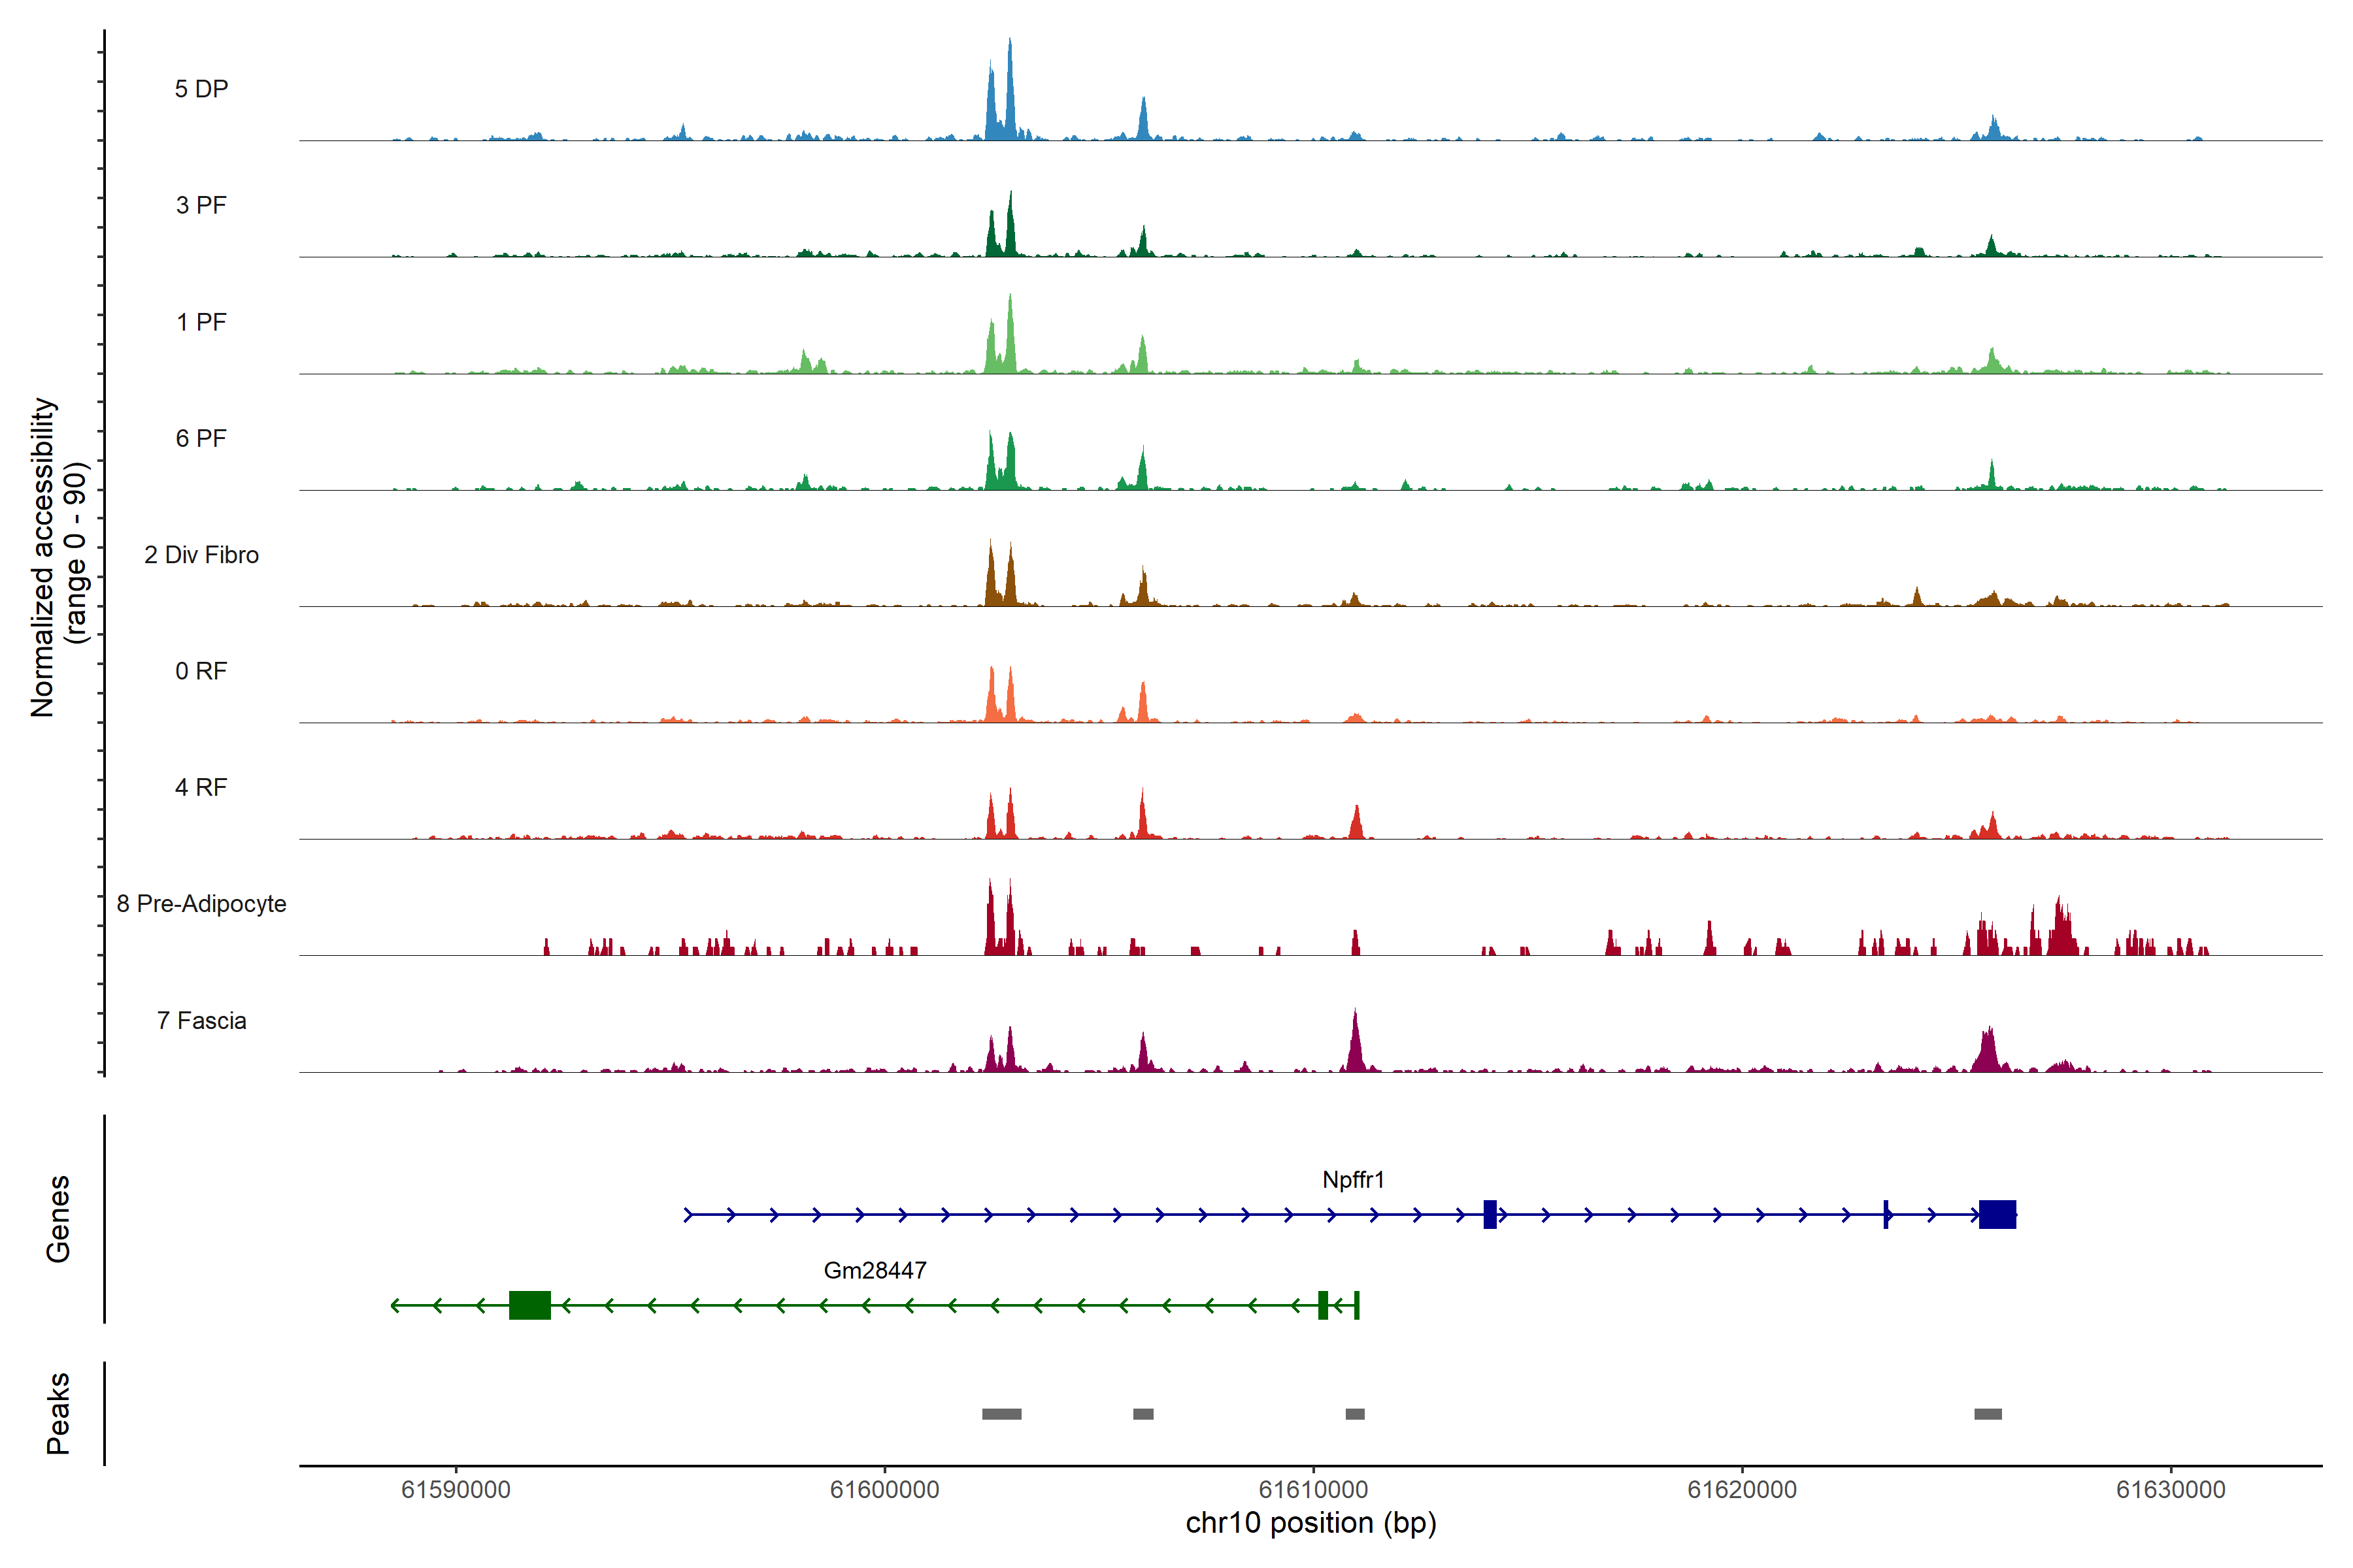
Task: Click the 61600000 axis tick label
Action: click(884, 1490)
